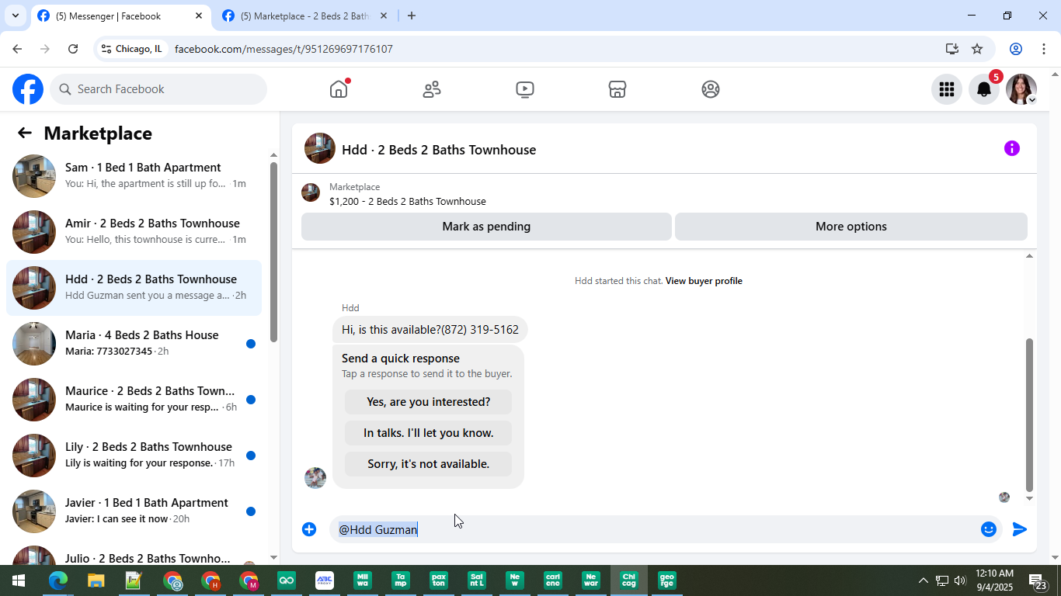Open the Friends icon in top navigation
This screenshot has width=1061, height=596.
point(432,89)
